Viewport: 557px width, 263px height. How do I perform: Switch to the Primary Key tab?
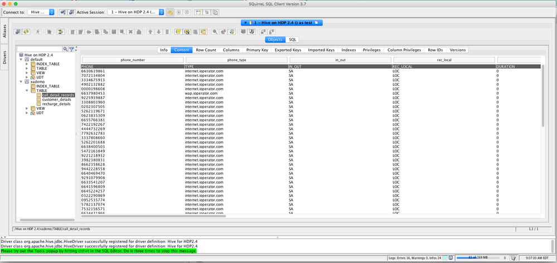257,50
